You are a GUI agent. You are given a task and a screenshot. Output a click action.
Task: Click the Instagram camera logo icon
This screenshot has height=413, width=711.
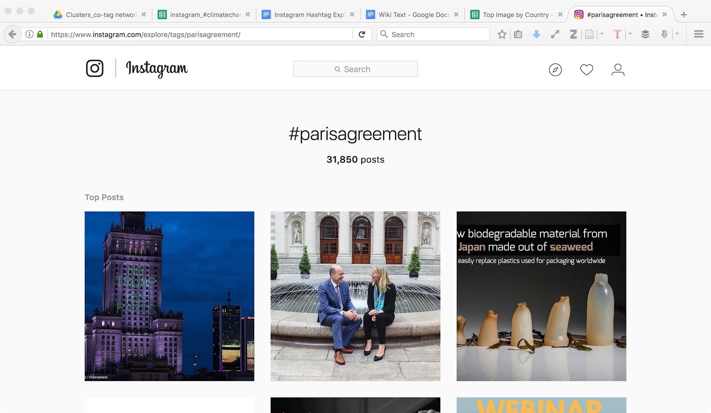point(95,68)
